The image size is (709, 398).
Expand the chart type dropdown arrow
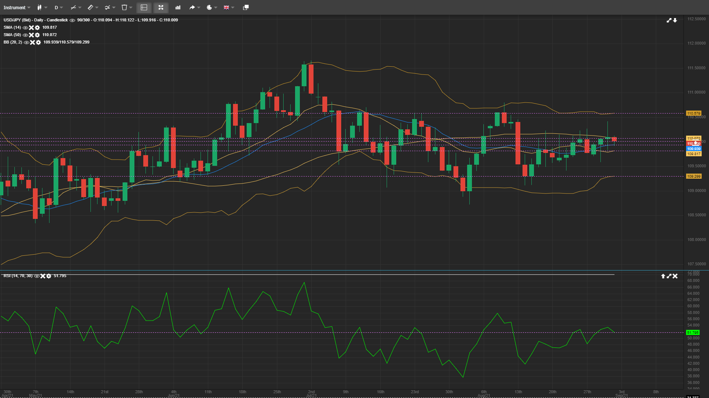tap(46, 7)
